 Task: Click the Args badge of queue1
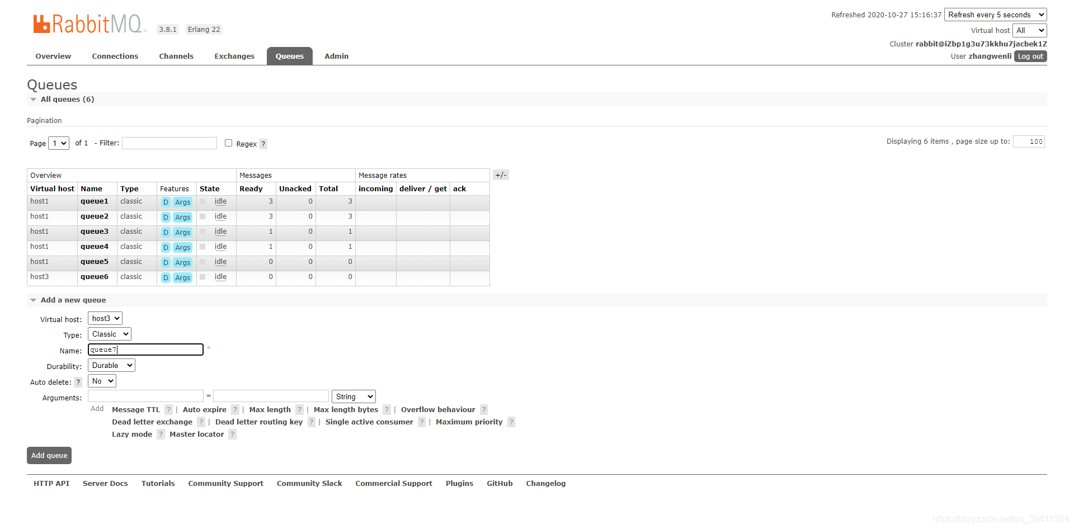[182, 202]
